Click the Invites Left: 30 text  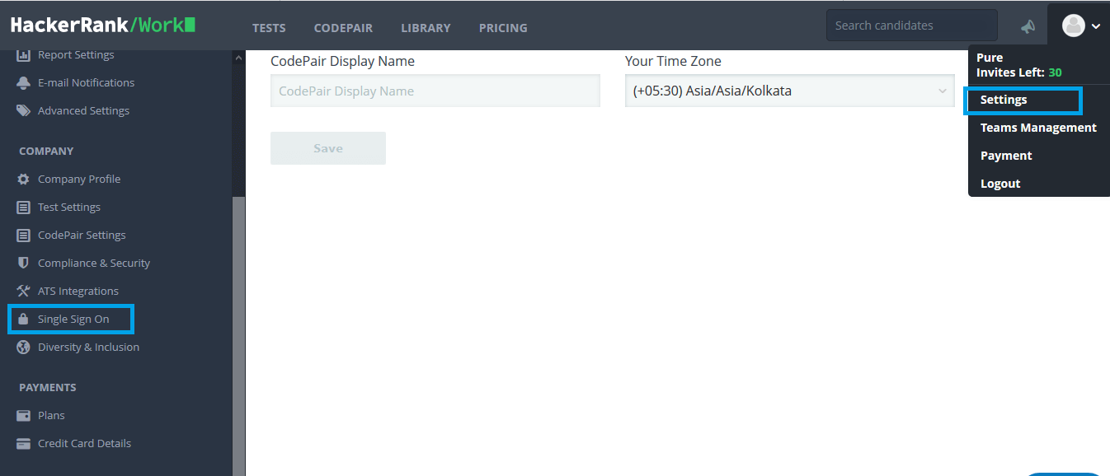1019,72
